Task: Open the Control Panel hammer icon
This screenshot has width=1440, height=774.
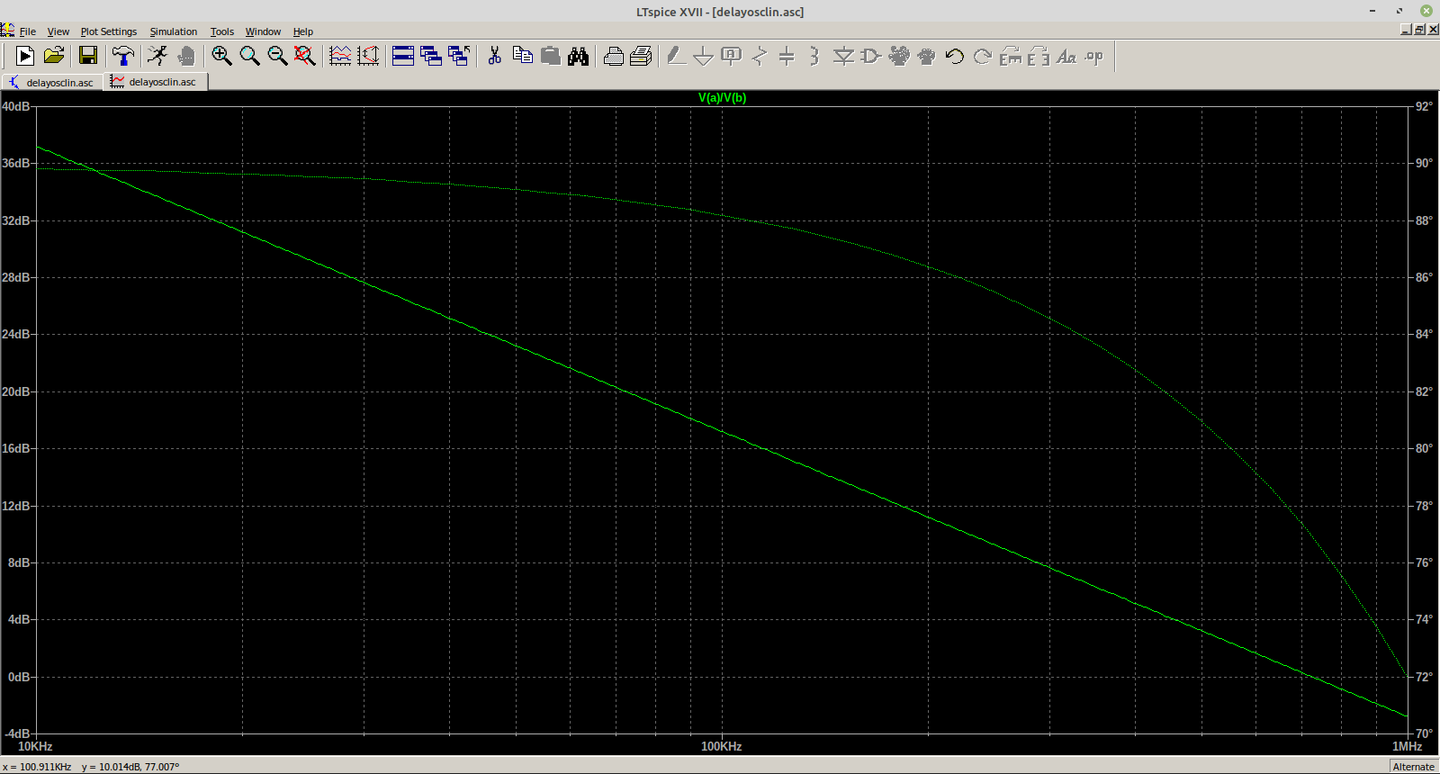Action: click(x=123, y=56)
